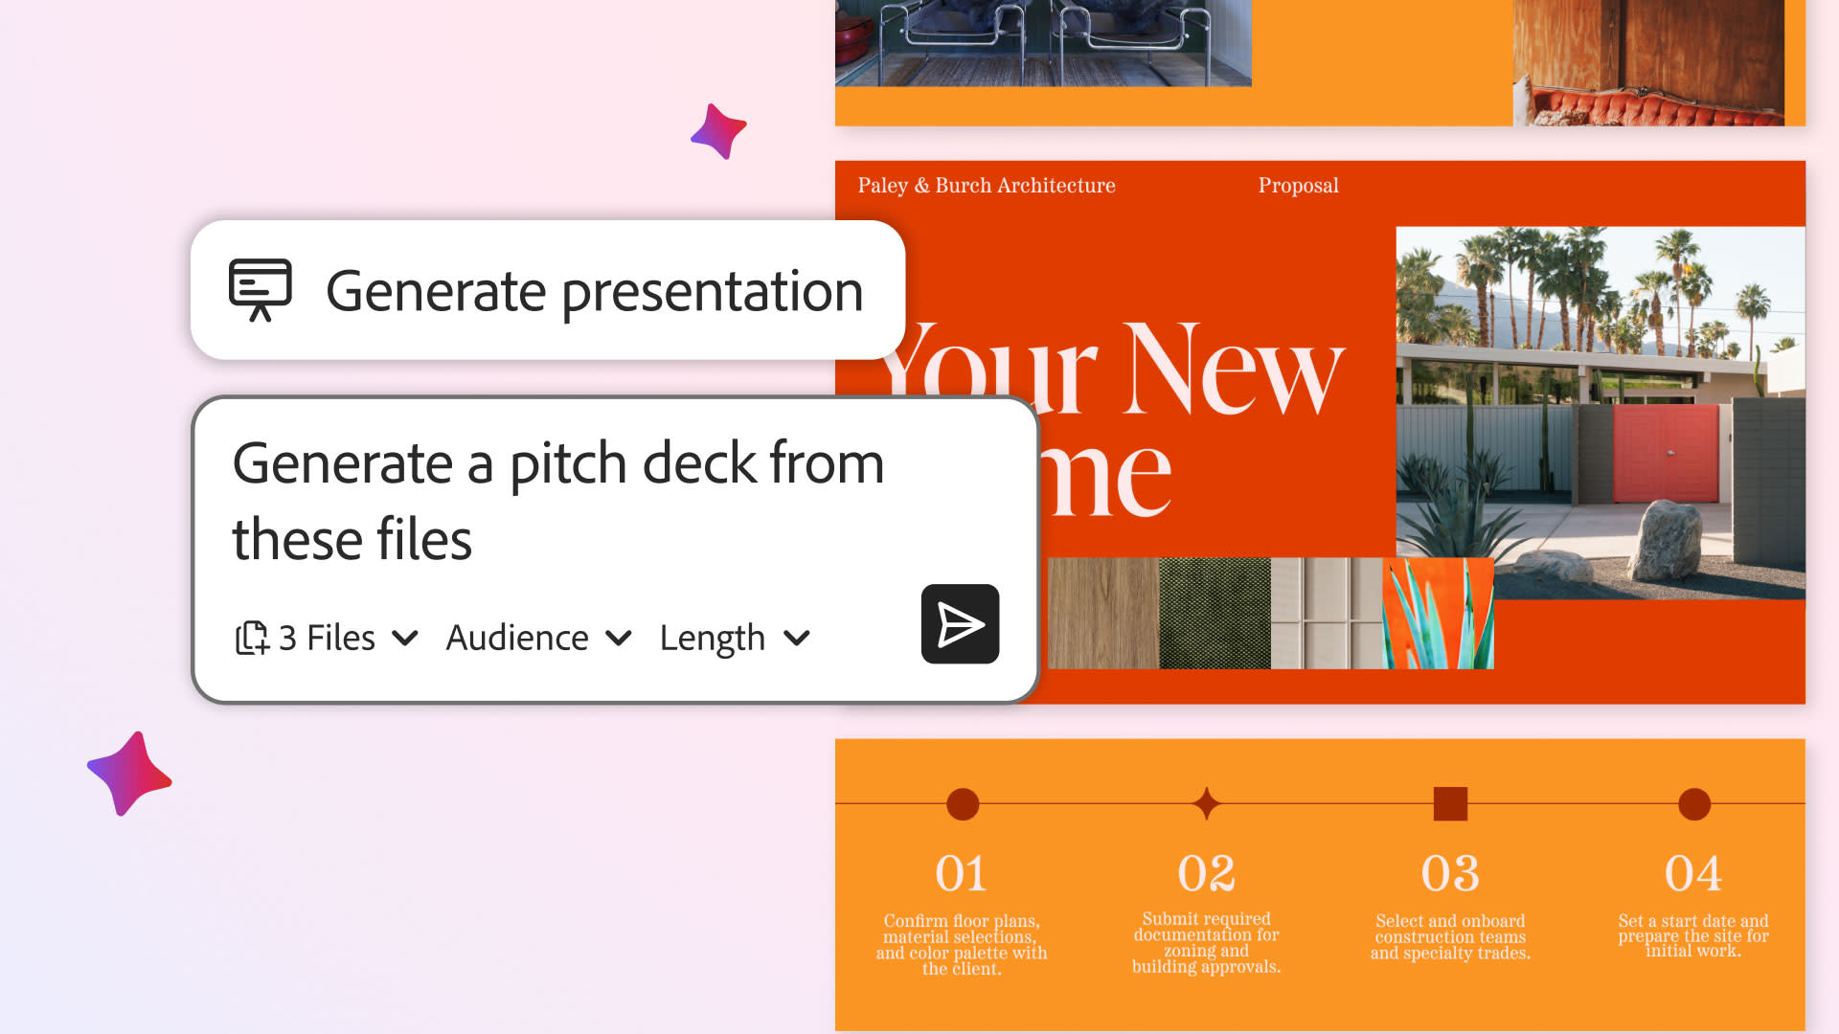The height and width of the screenshot is (1034, 1839).
Task: Select the timeline step 02 documentation entry
Action: [x=1206, y=943]
